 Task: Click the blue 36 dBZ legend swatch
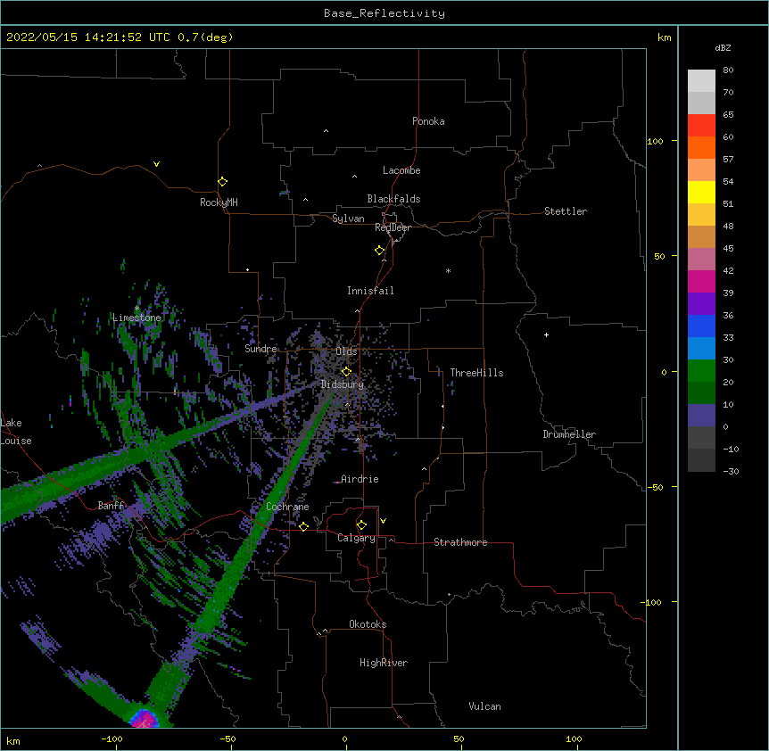point(701,326)
